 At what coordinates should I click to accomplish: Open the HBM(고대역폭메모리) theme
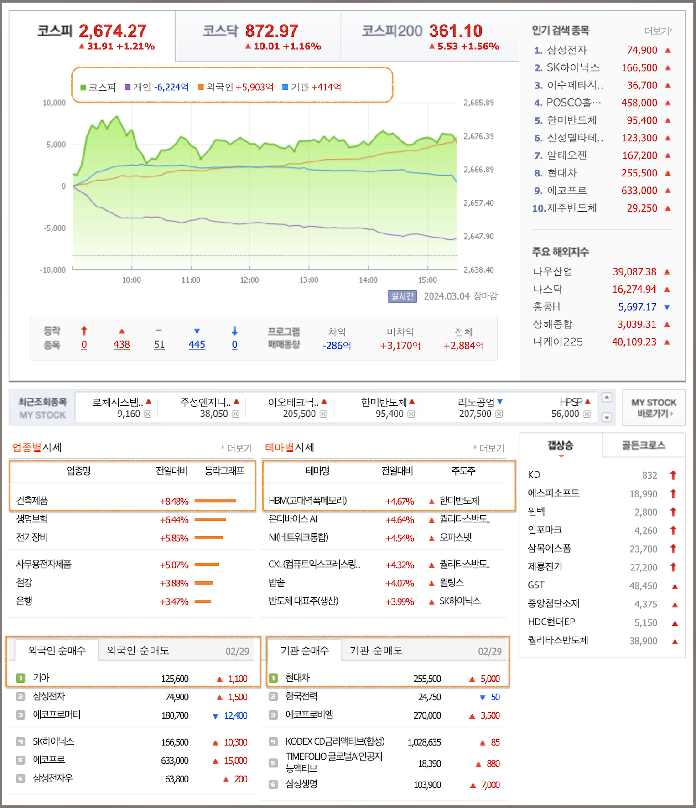307,501
